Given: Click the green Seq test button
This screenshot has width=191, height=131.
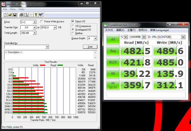Looking at the screenshot, I should (x=113, y=51).
